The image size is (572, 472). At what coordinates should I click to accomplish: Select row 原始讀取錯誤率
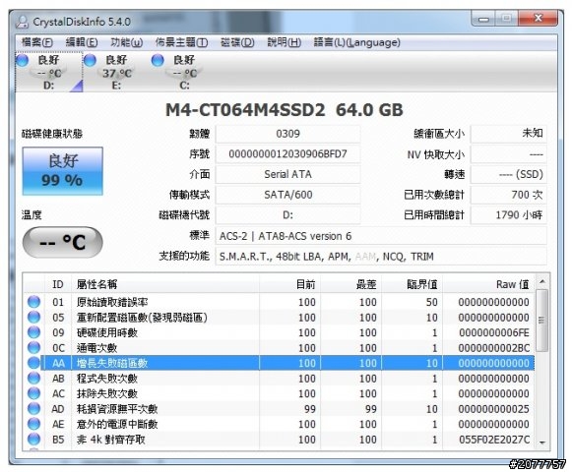(x=280, y=302)
